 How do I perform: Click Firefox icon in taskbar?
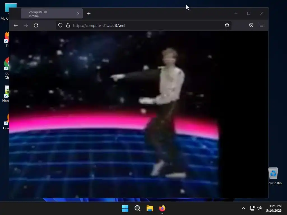coord(162,208)
